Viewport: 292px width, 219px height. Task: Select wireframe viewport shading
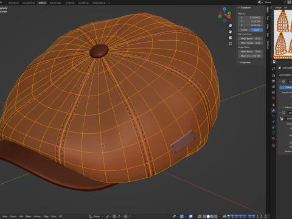click(x=204, y=217)
